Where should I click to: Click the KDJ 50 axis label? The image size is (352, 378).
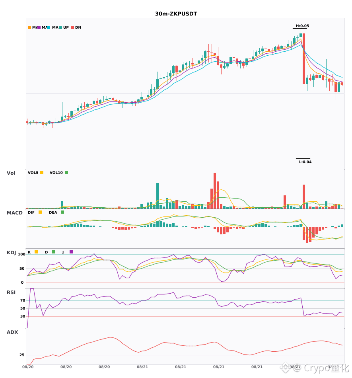tap(22, 269)
